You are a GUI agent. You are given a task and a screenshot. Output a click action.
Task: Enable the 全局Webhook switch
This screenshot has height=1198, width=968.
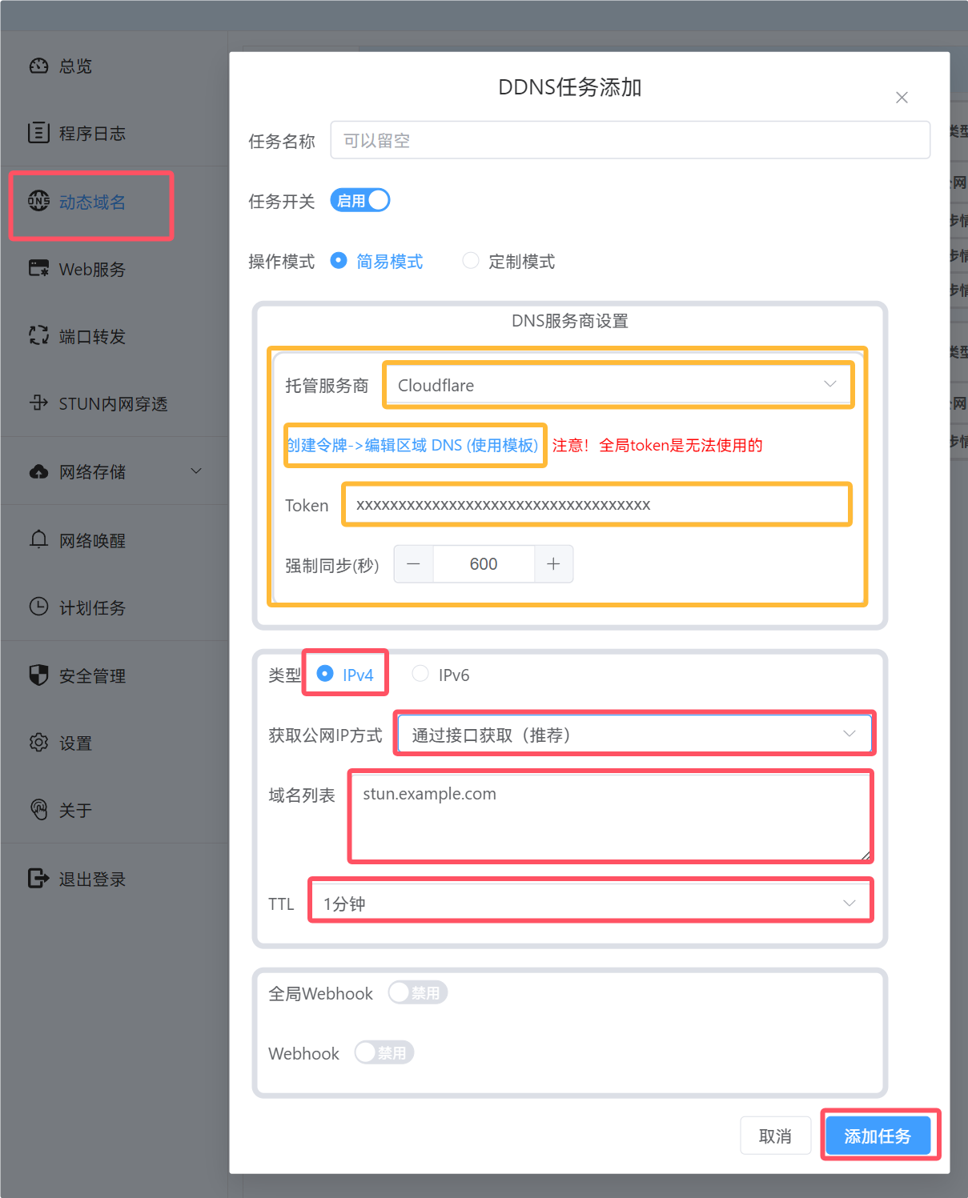tap(417, 993)
